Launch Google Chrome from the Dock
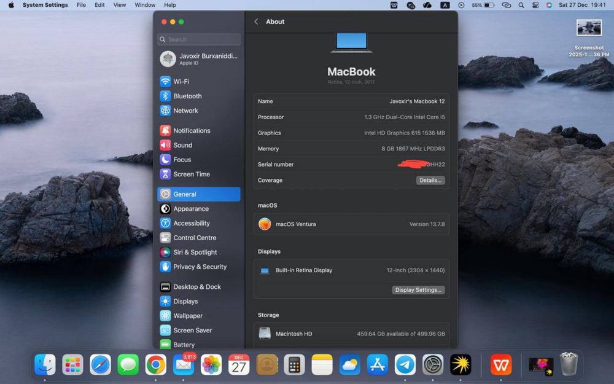 click(155, 365)
